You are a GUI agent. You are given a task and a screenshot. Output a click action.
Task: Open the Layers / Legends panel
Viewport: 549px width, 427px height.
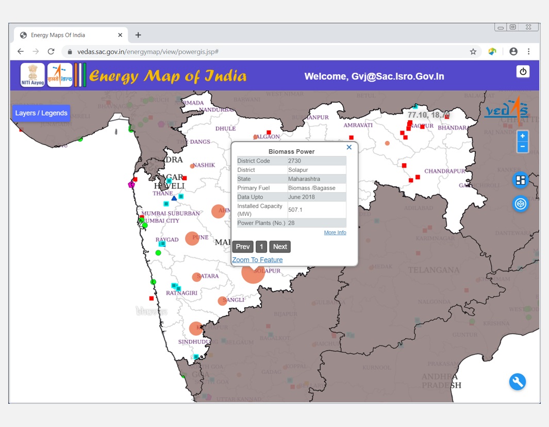[41, 113]
